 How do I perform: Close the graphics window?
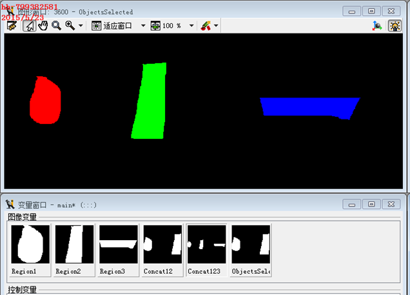pyautogui.click(x=391, y=11)
